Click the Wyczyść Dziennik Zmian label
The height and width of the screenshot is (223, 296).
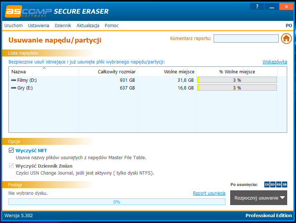[x=44, y=166]
